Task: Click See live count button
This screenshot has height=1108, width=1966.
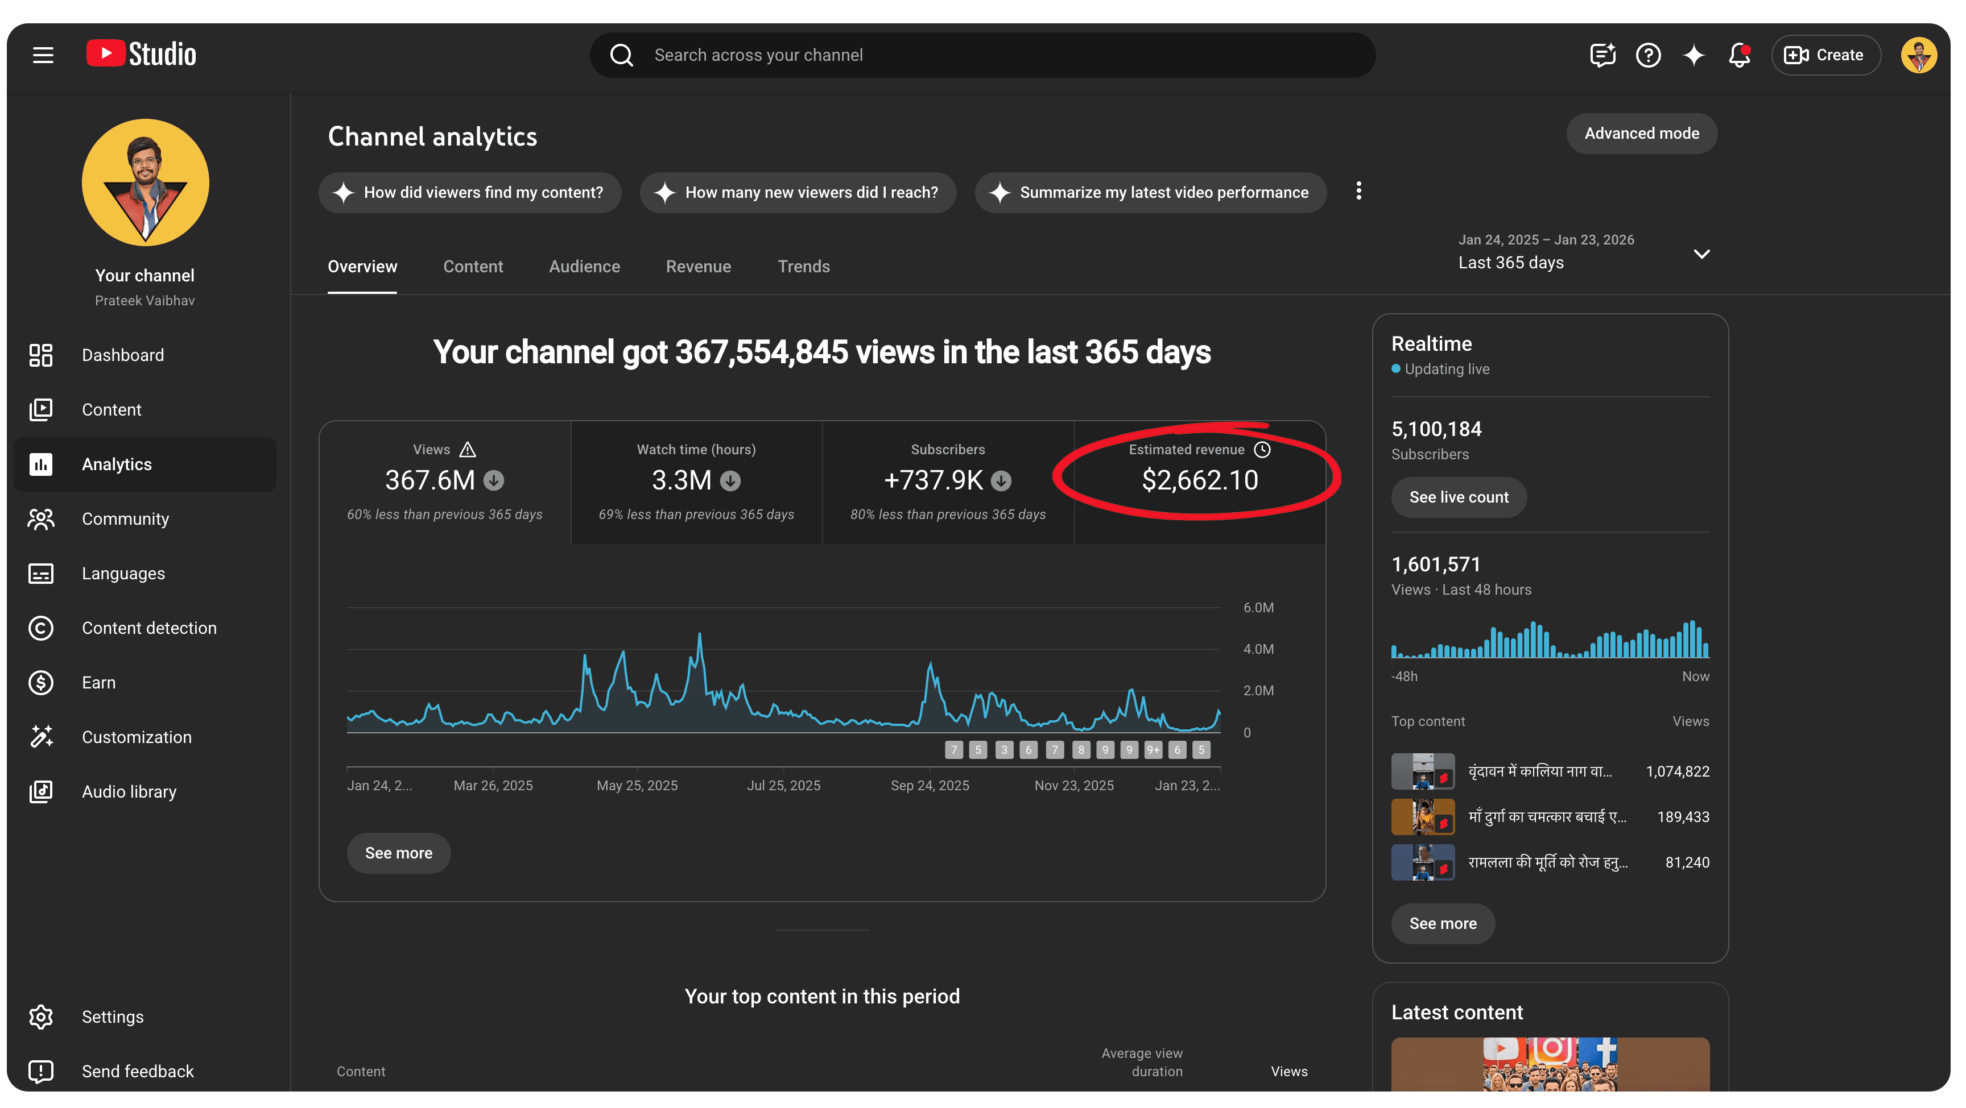Action: [x=1459, y=496]
